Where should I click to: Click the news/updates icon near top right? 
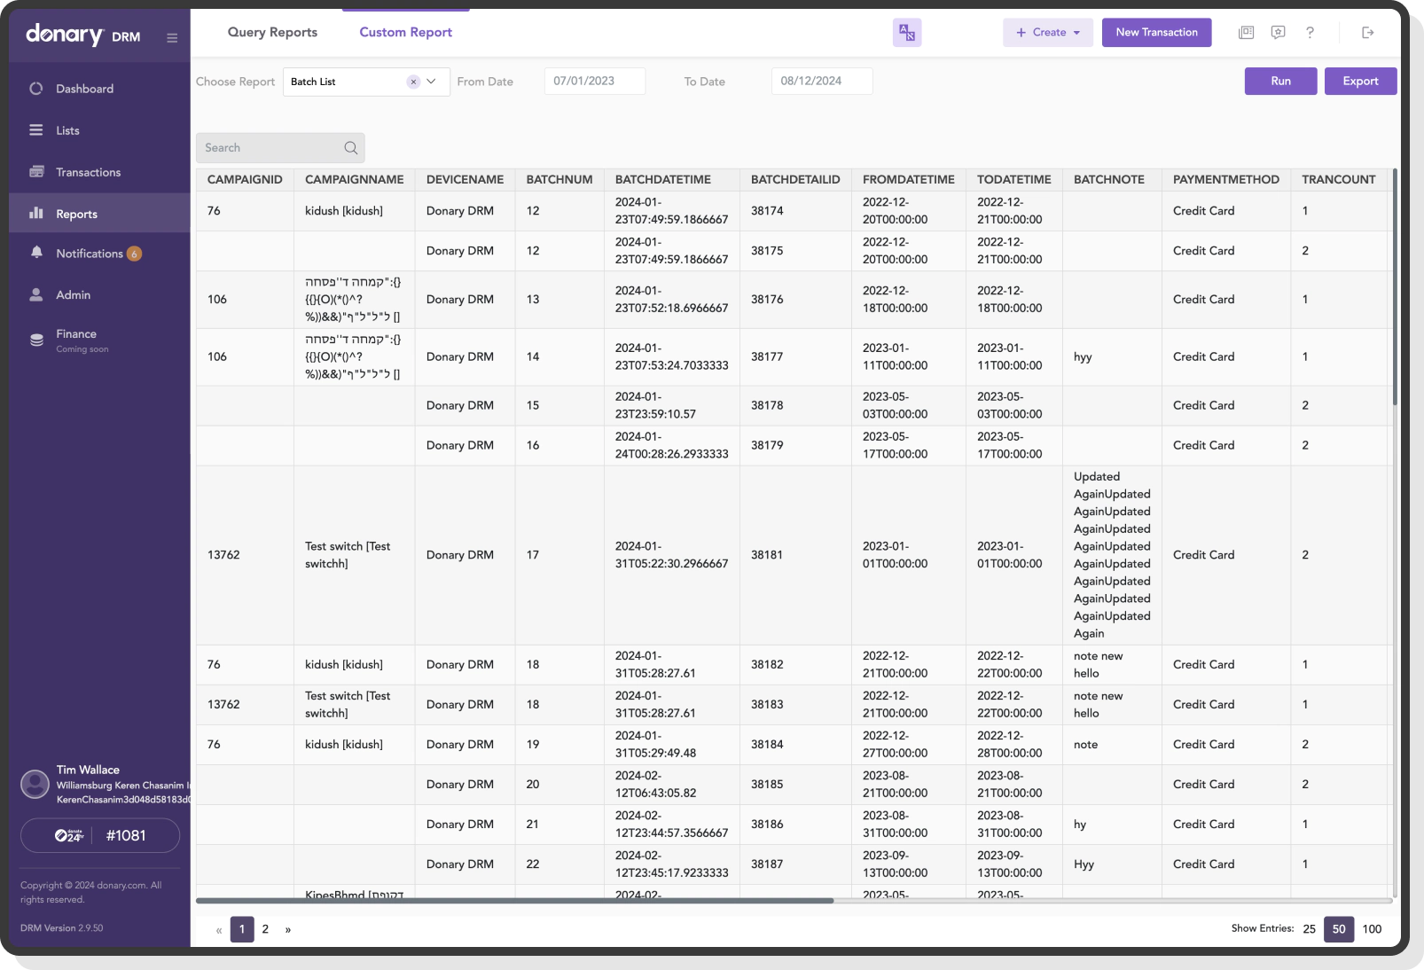click(x=1246, y=32)
